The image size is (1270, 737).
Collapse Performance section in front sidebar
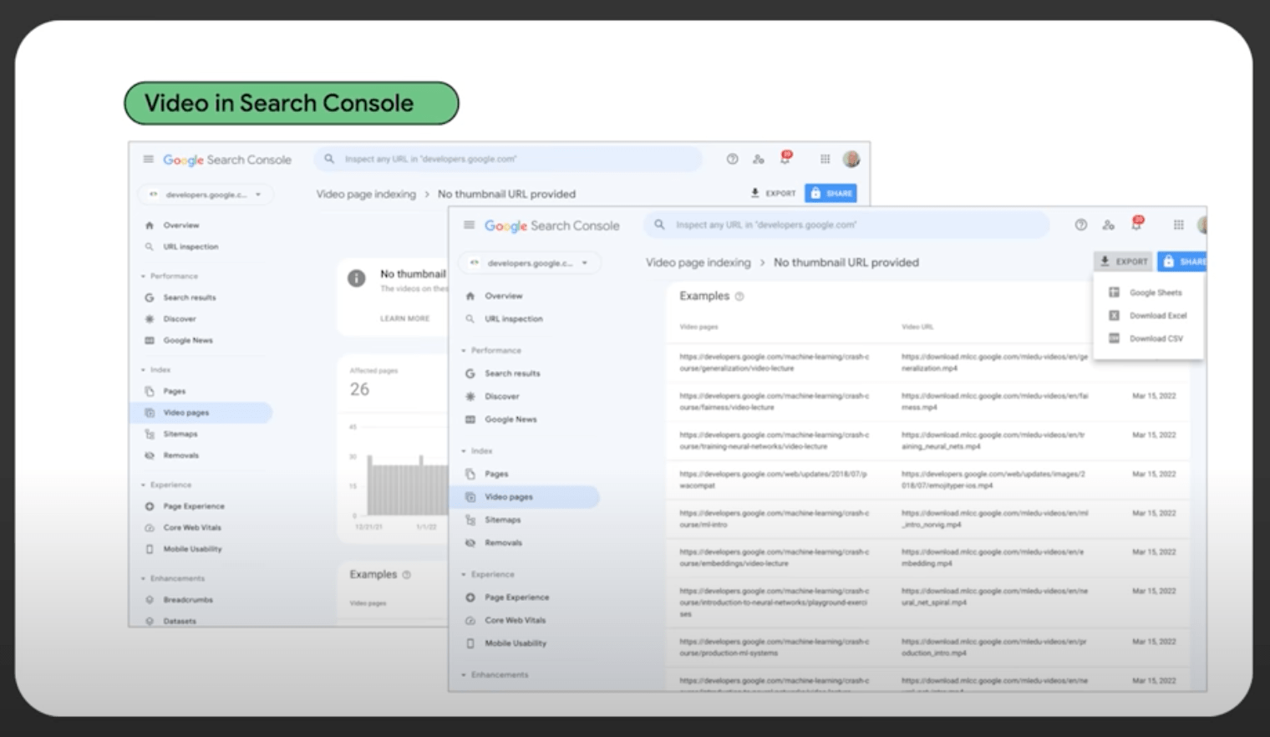pyautogui.click(x=464, y=350)
